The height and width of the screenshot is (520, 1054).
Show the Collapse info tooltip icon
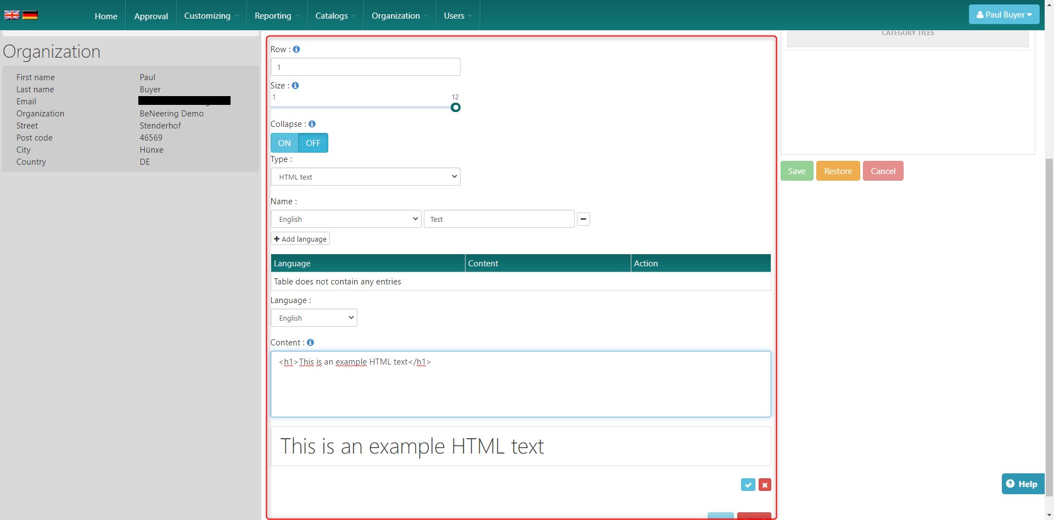312,124
